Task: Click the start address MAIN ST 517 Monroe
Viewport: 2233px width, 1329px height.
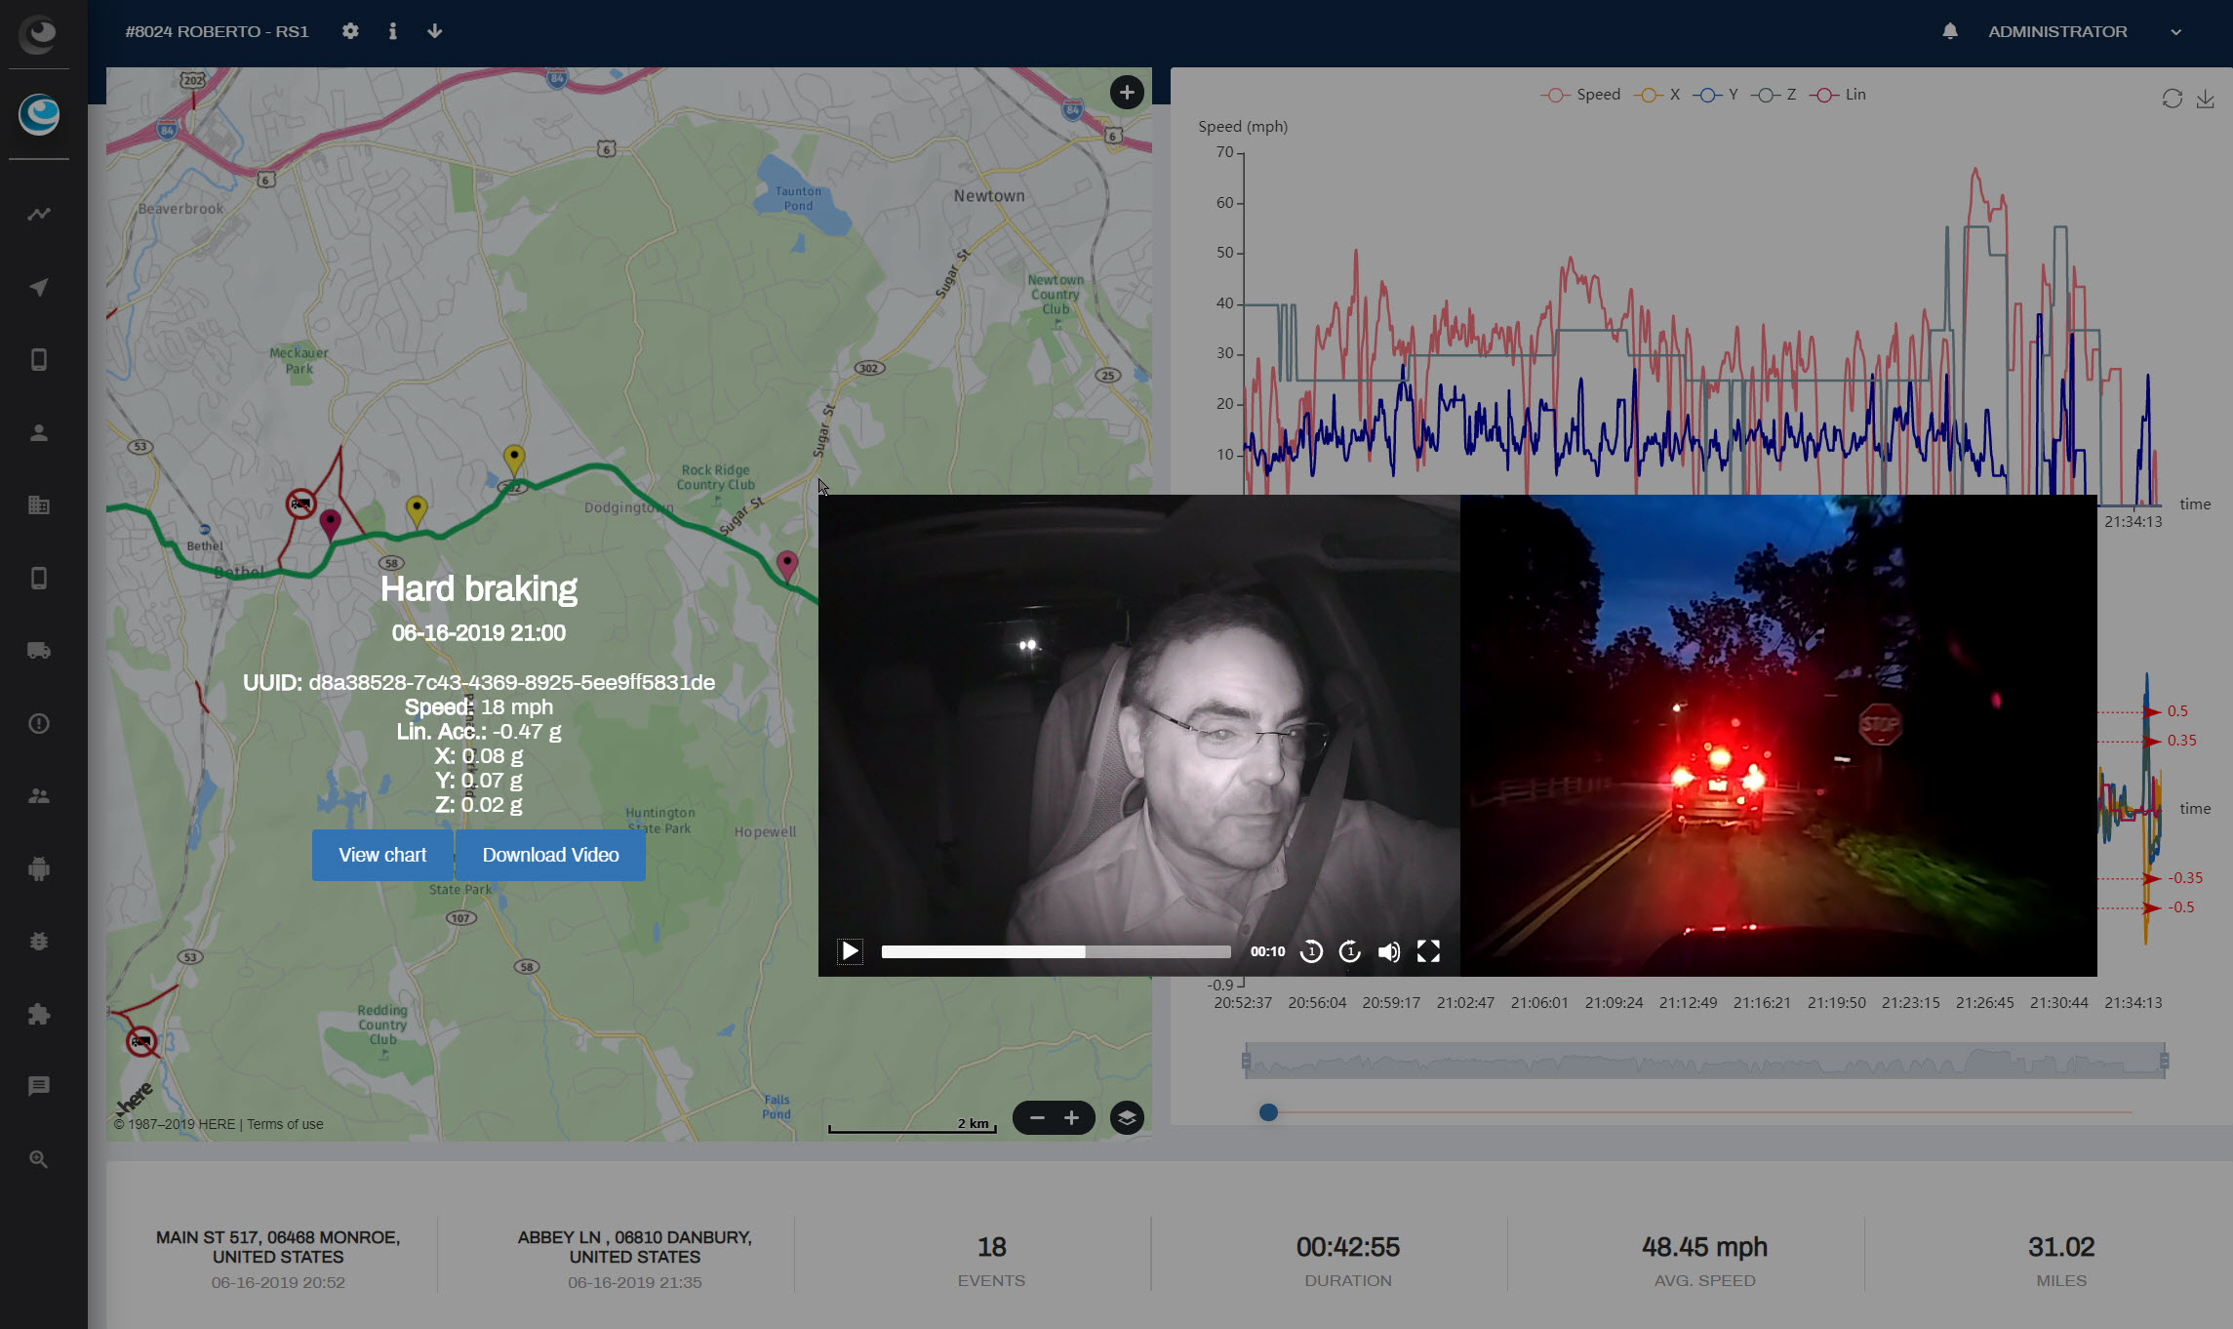Action: 278,1247
